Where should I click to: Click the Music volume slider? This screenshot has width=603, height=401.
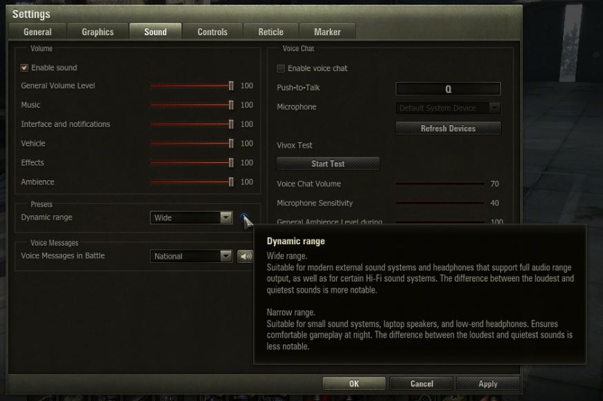(x=192, y=105)
